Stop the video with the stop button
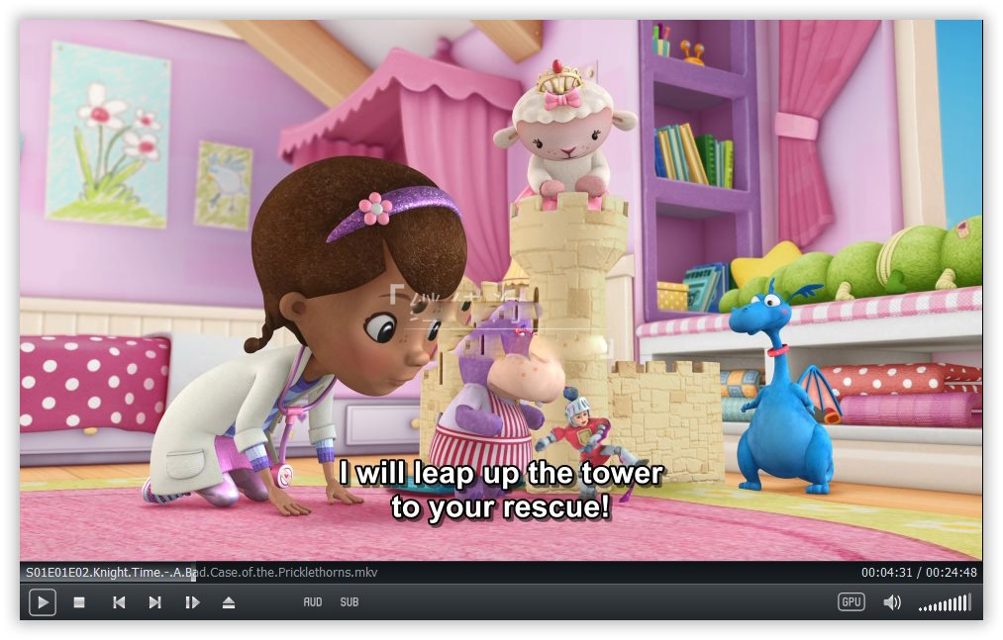The image size is (1003, 640). point(79,602)
